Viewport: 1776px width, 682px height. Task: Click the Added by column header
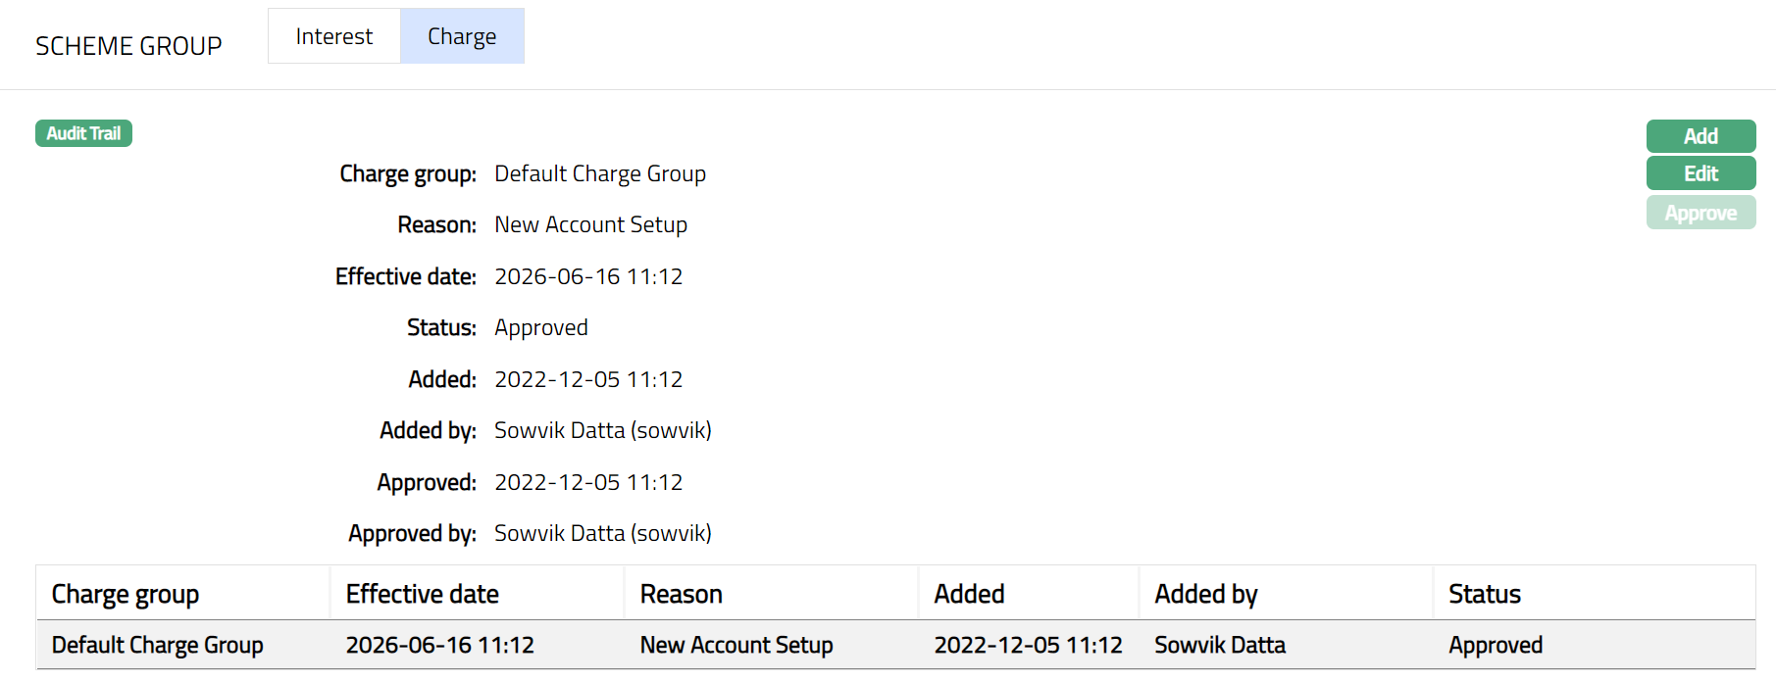[1205, 594]
